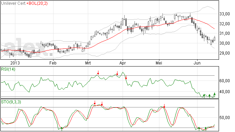The height and width of the screenshot is (132, 235).
Task: Click the '60,00' RSI axis label
Action: (x=224, y=81)
